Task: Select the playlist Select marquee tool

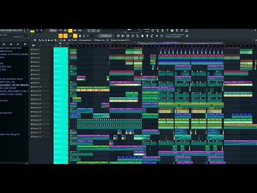Action: click(58, 40)
